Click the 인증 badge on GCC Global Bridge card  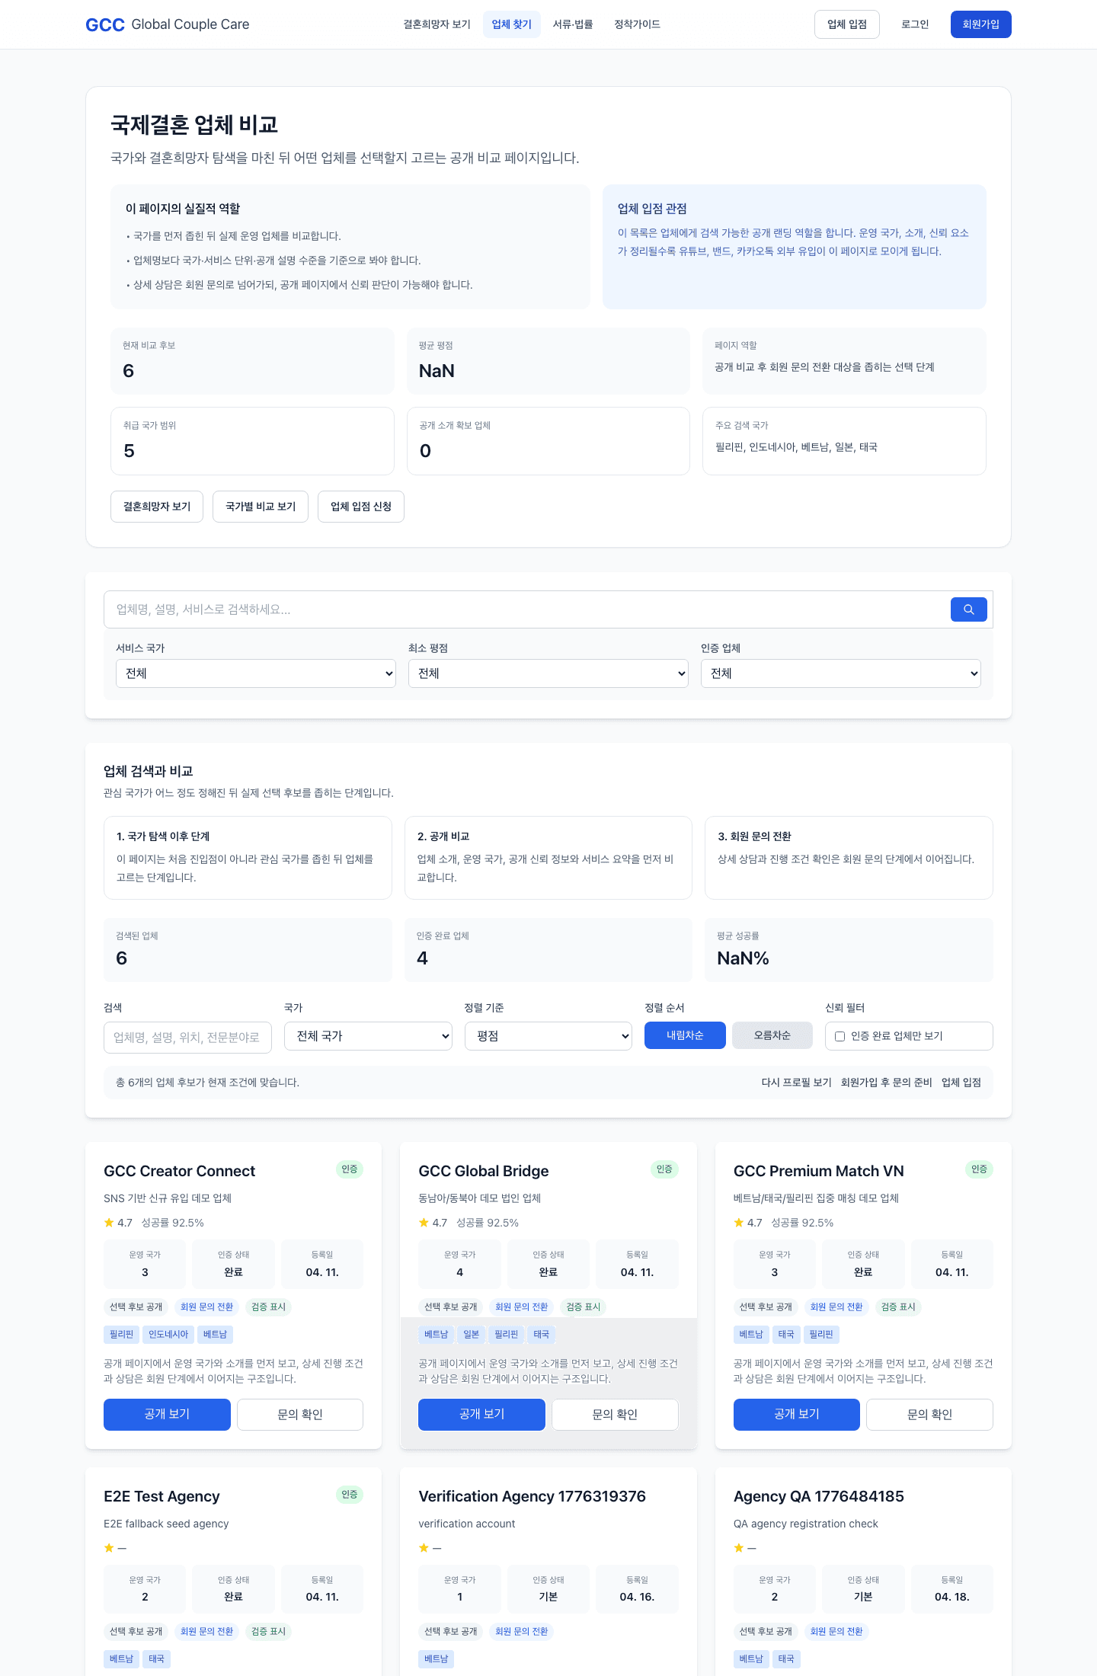[664, 1169]
